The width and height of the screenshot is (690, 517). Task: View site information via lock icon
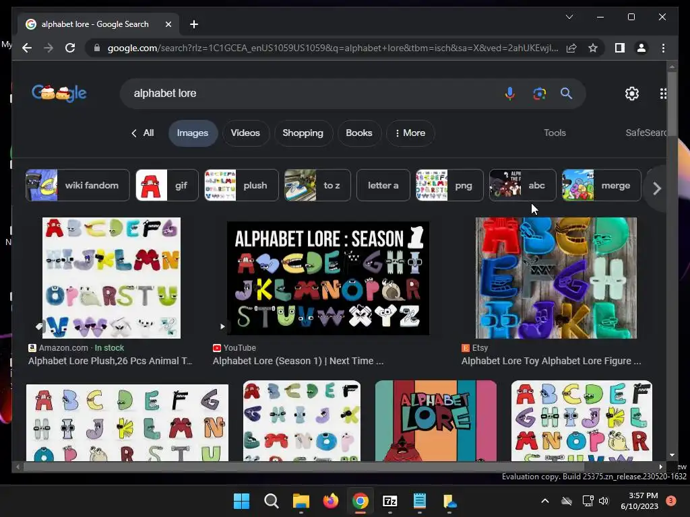(97, 48)
